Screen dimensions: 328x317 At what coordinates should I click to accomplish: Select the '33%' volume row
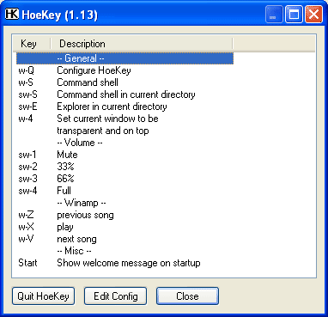125,167
